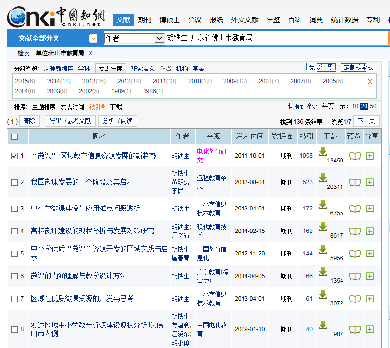The width and height of the screenshot is (390, 348).
Task: Uncheck the checkbox for result 1
Action: click(14, 156)
